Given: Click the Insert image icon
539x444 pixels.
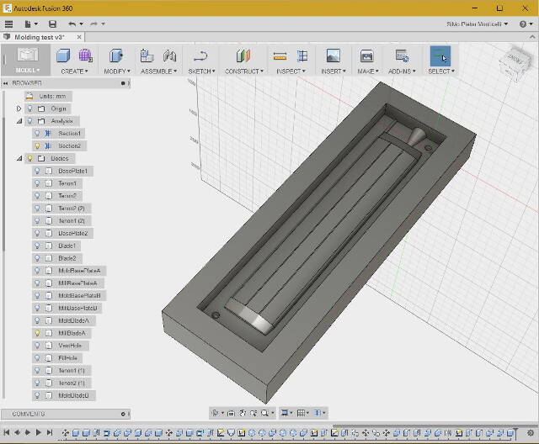Looking at the screenshot, I should [x=334, y=55].
